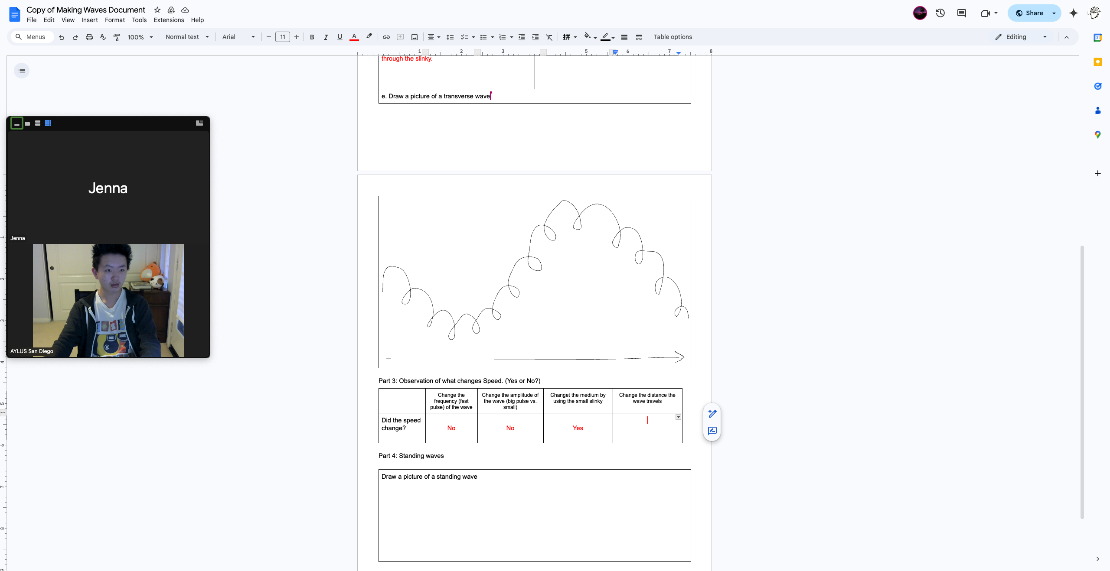
Task: Toggle the checklist formatting
Action: pos(464,37)
